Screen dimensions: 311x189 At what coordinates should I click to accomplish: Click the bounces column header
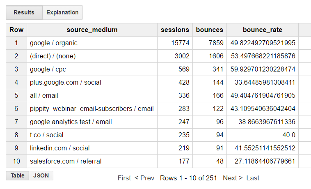[x=210, y=30]
